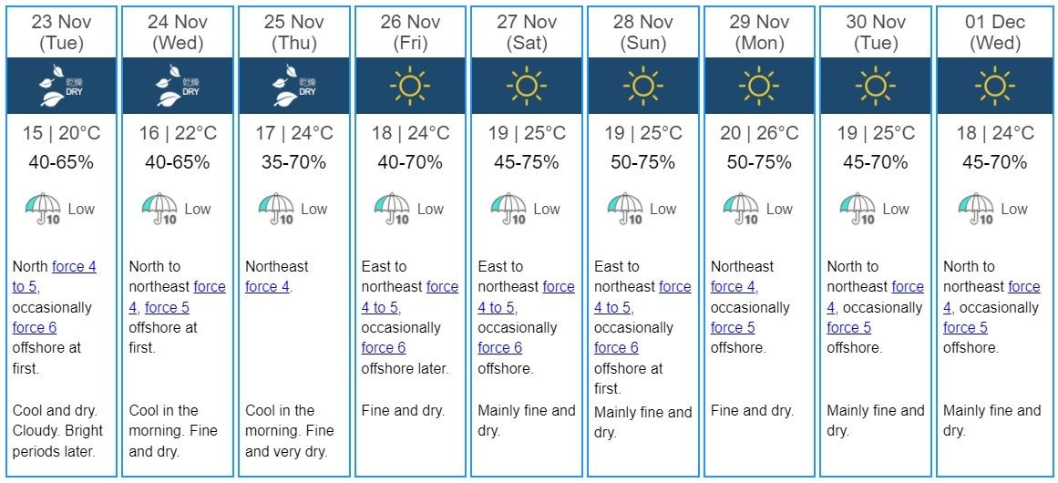Open the "force 5" link under 29 Nov
The width and height of the screenshot is (1058, 483).
pos(733,328)
